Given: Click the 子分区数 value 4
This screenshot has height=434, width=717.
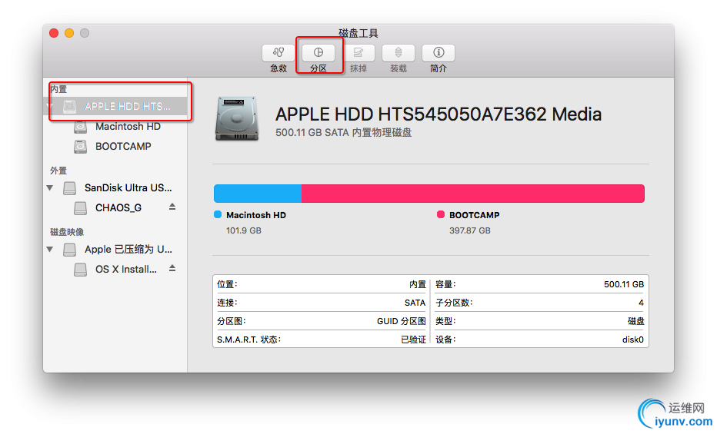Looking at the screenshot, I should point(641,303).
